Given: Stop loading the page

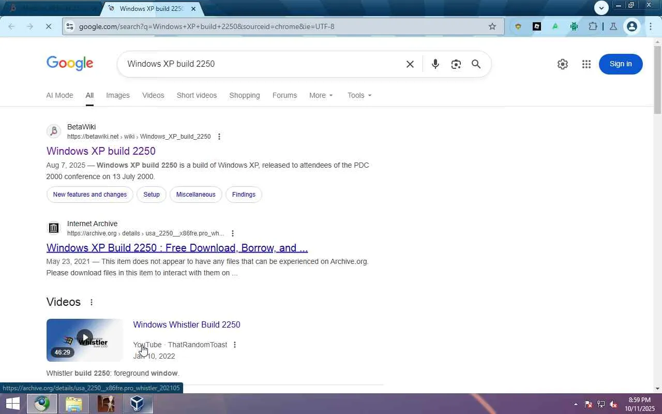Looking at the screenshot, I should coord(48,26).
